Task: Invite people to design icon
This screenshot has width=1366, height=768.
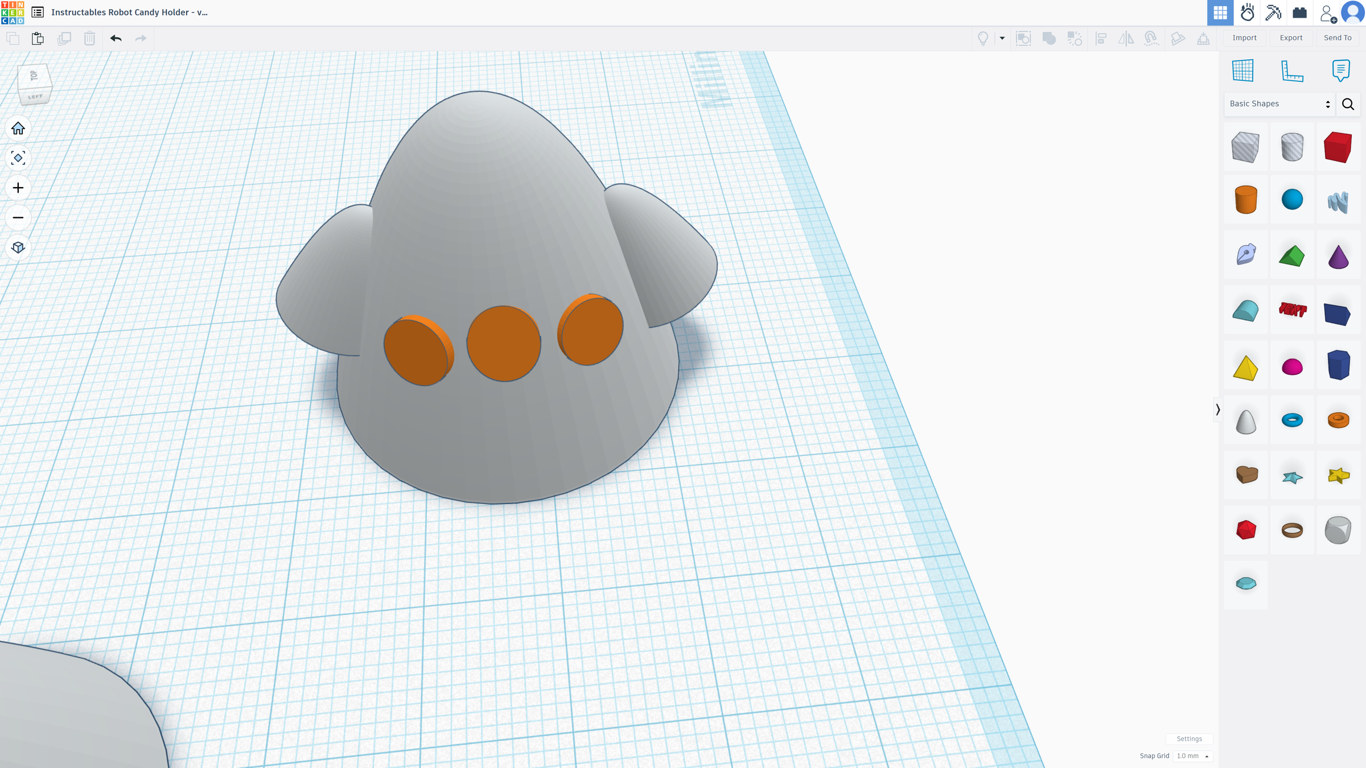Action: pos(1328,13)
